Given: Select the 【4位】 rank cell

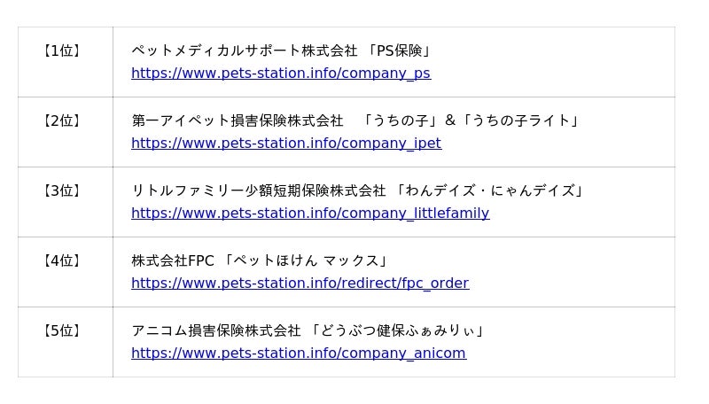Looking at the screenshot, I should [x=62, y=261].
